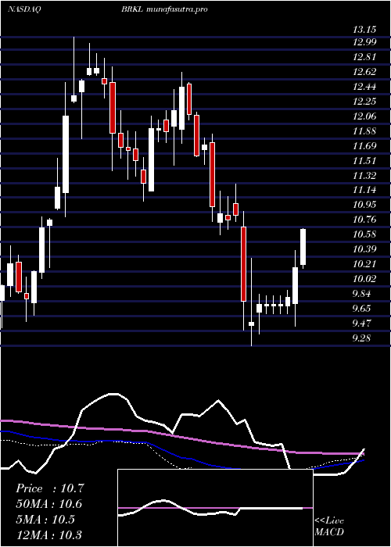The width and height of the screenshot is (391, 547).
Task: Click the 11.69 price axis label
Action: pos(364,146)
